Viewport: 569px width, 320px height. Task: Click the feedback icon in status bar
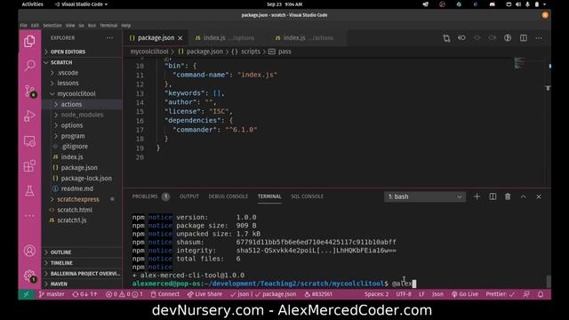tap(525, 294)
